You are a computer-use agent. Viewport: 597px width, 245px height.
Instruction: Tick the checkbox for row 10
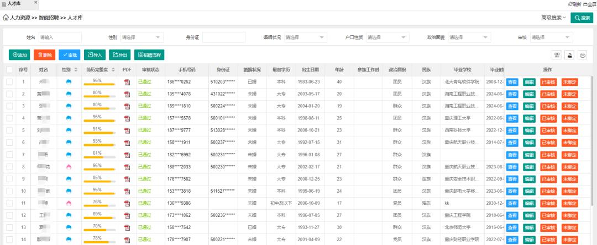pos(9,191)
